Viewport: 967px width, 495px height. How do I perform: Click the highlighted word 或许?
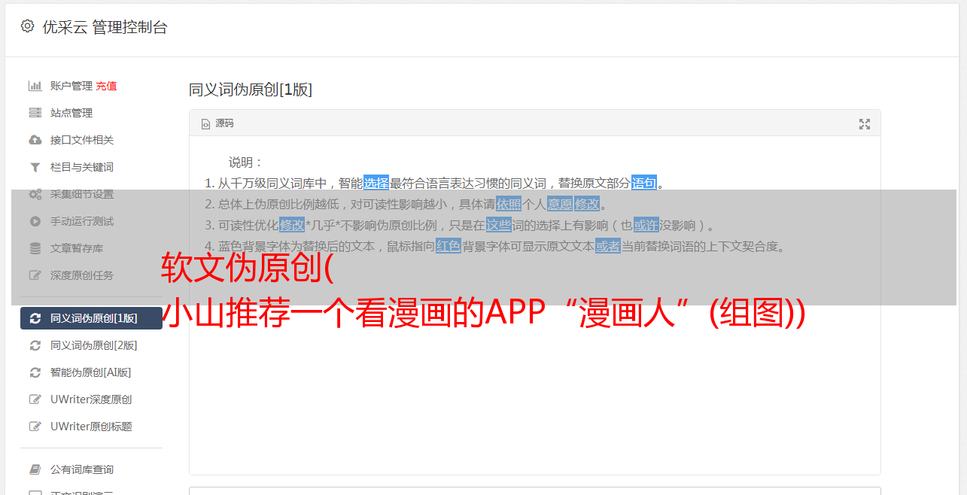tap(646, 224)
